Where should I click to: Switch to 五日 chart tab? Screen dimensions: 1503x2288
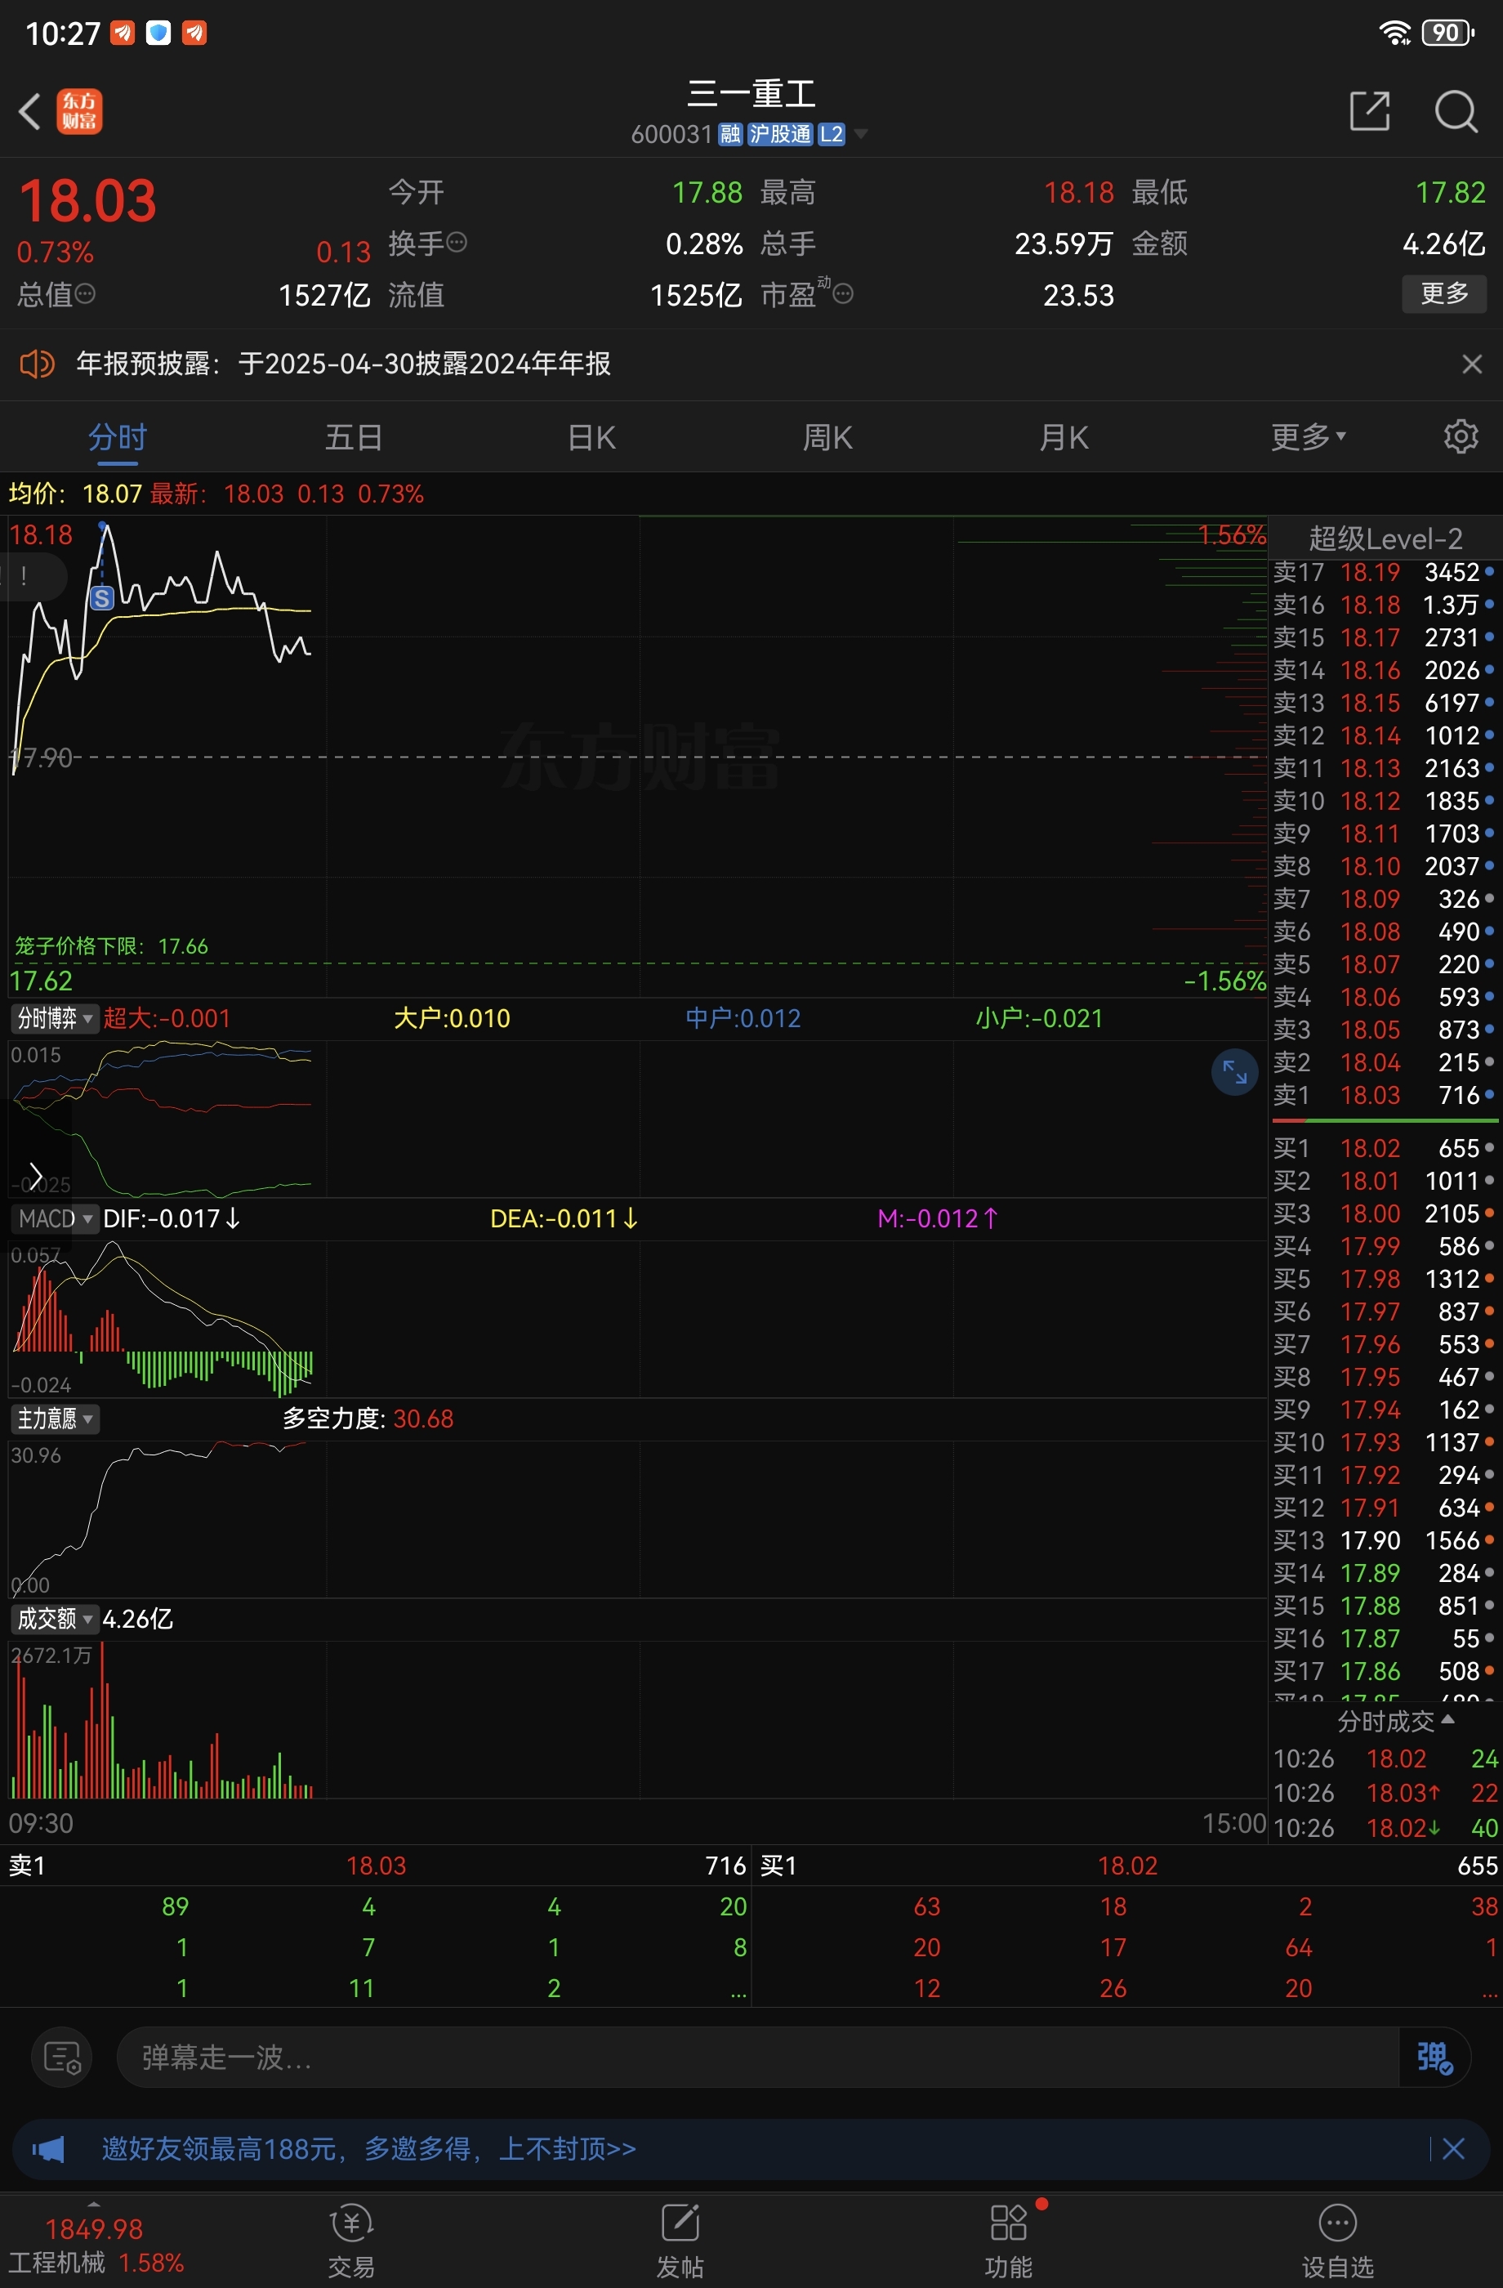[354, 437]
